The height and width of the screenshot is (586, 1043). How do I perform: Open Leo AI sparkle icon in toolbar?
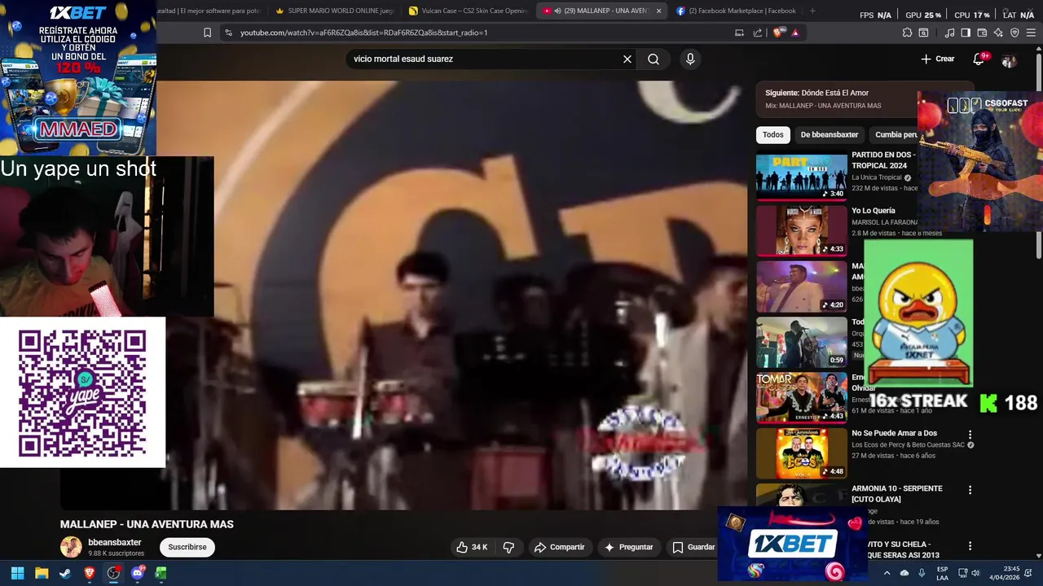tap(998, 33)
